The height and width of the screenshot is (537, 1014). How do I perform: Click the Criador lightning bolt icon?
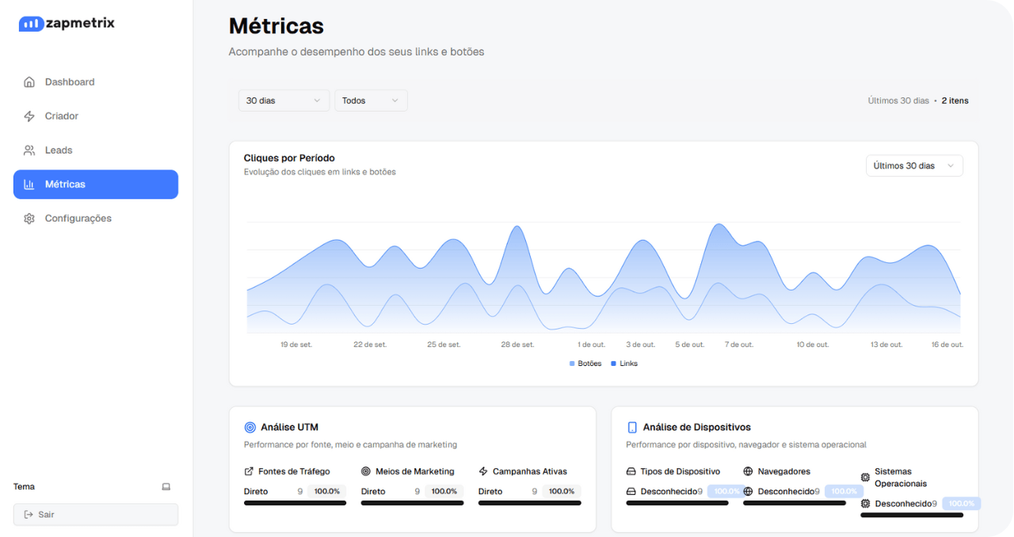[29, 116]
